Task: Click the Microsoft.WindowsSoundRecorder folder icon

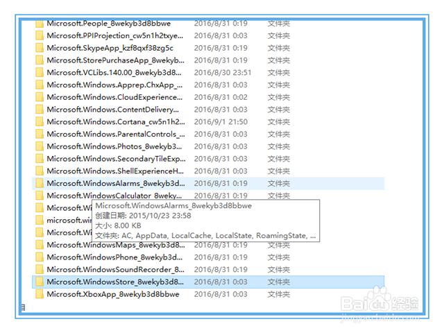Action: pyautogui.click(x=40, y=270)
